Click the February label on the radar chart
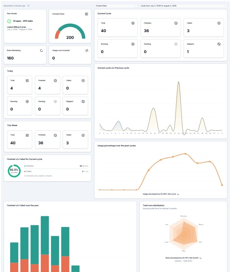Screen dimensions: 230x272 click(x=183, y=216)
